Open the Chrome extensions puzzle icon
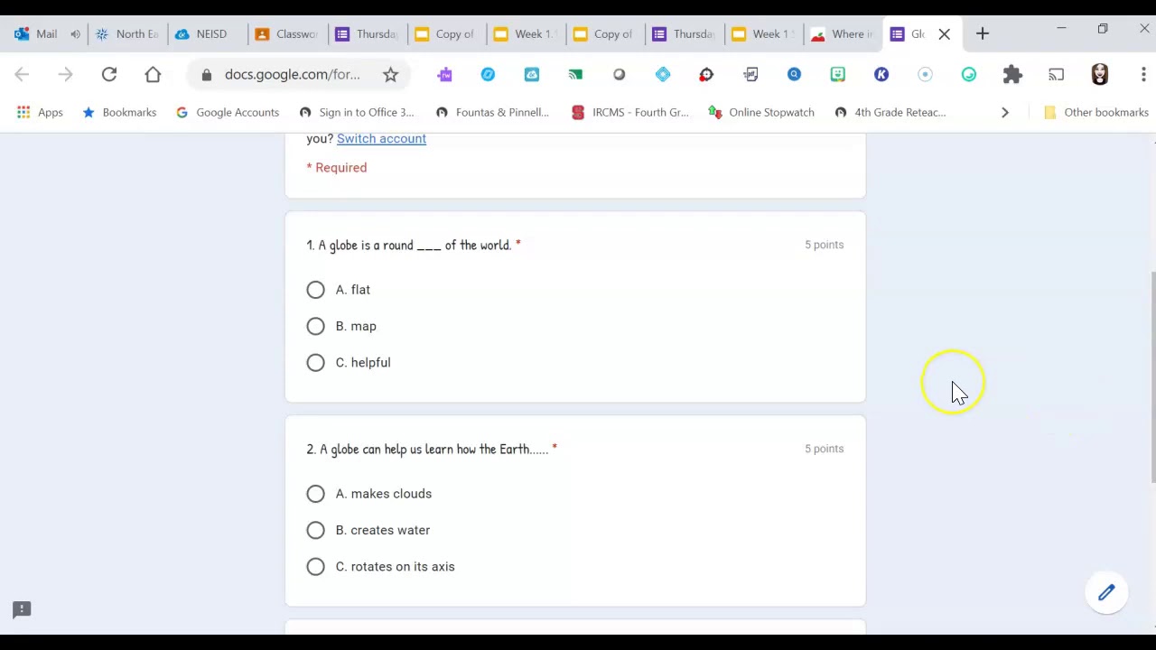The height and width of the screenshot is (650, 1156). point(1012,75)
